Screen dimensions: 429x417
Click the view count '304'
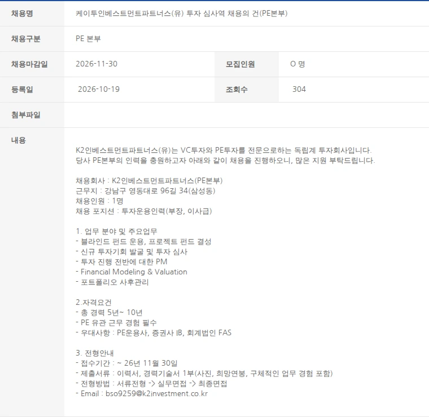point(299,89)
